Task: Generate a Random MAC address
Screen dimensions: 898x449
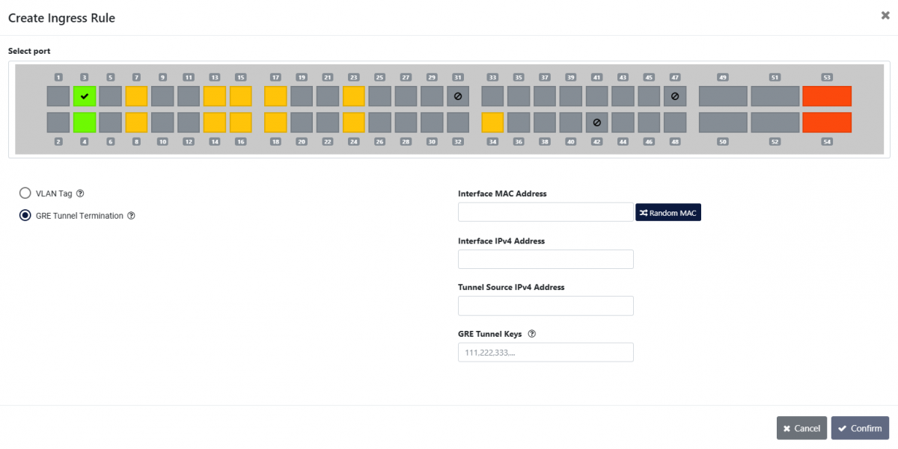Action: [x=668, y=213]
